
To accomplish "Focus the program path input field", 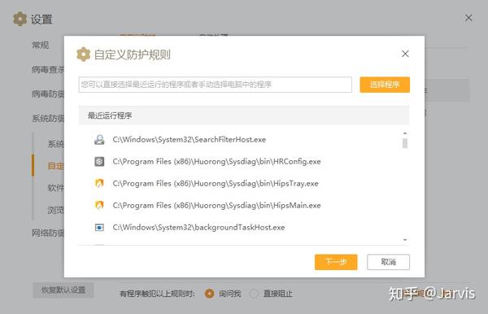I will 215,85.
